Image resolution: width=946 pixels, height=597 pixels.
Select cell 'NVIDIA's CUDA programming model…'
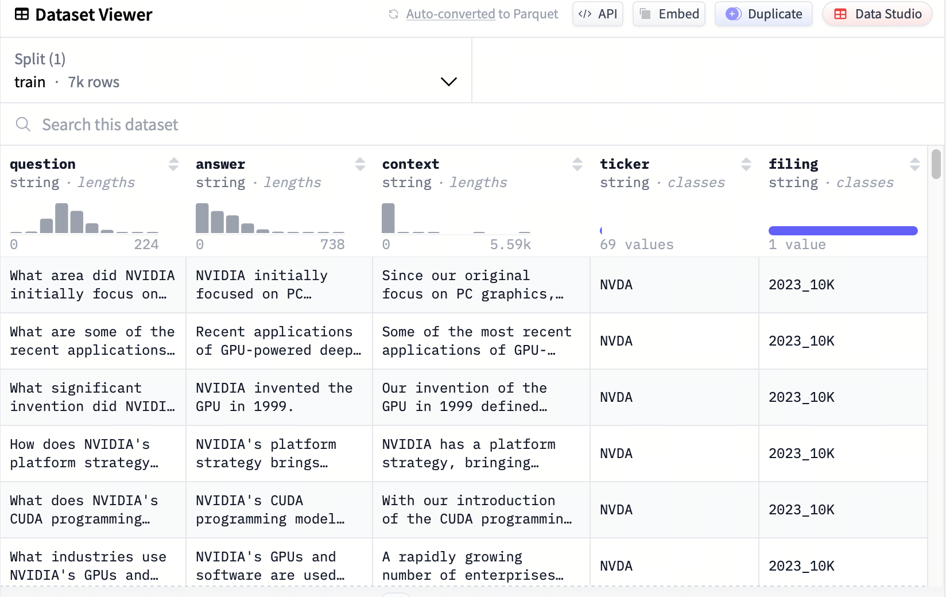280,510
